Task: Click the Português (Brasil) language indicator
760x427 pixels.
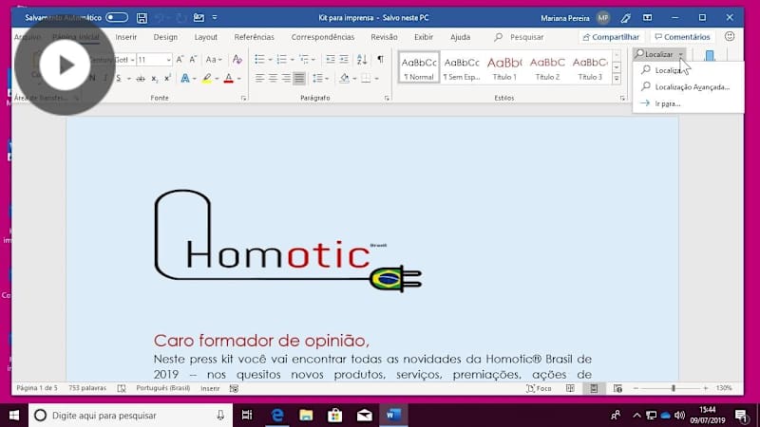Action: (162, 388)
